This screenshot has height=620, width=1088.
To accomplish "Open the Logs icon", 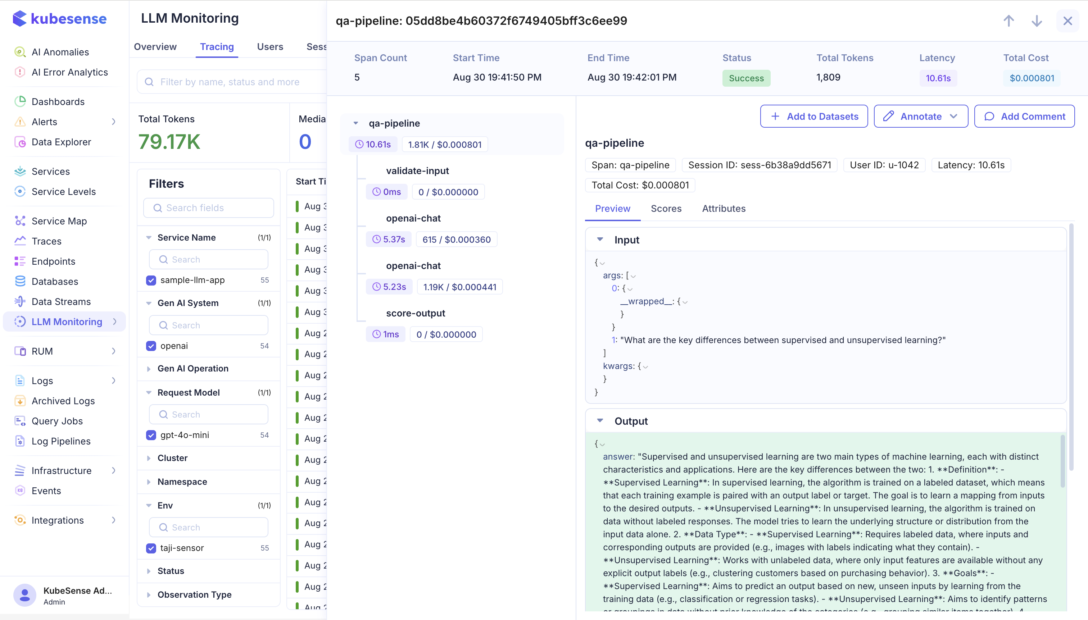I will [19, 380].
